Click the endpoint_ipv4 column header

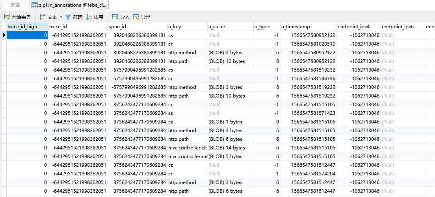click(359, 27)
